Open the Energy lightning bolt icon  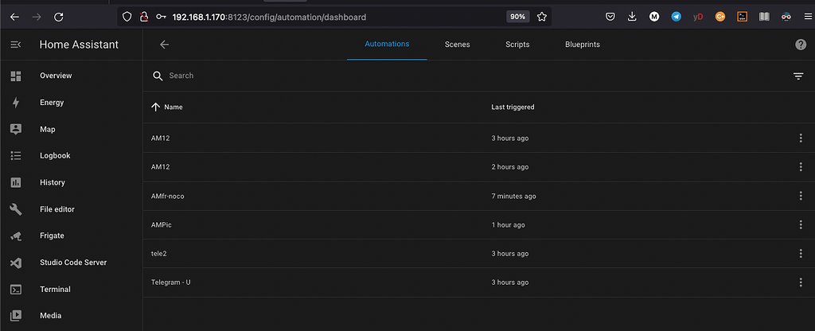(x=15, y=103)
